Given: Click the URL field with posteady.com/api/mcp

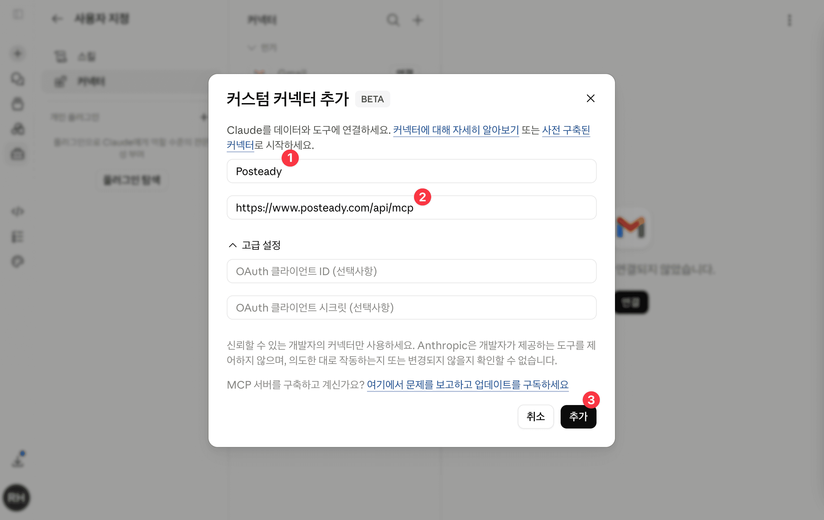Looking at the screenshot, I should click(411, 207).
